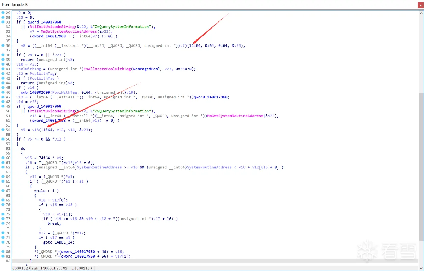The width and height of the screenshot is (424, 271).
Task: Set breakpoint dot on line 76
Action: coord(3,233)
